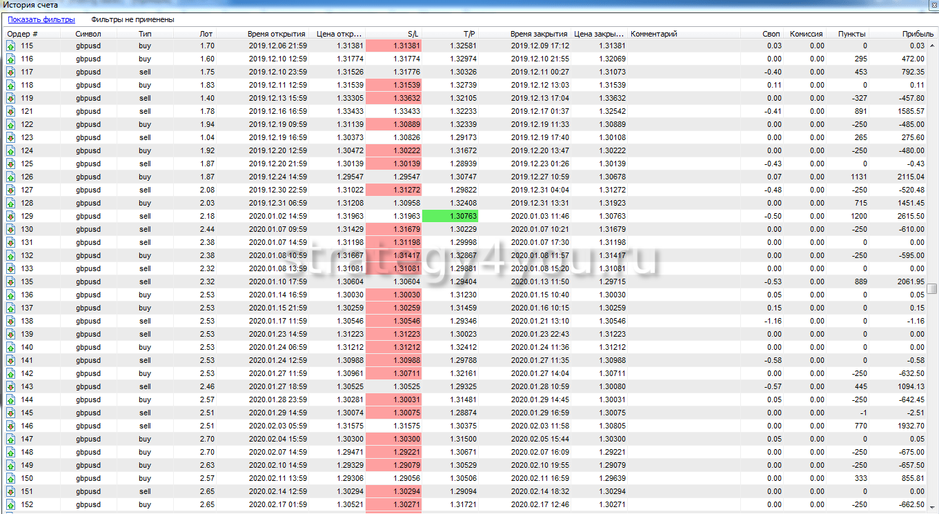This screenshot has height=514, width=939.
Task: Select the icon beside order 150
Action: [x=10, y=479]
